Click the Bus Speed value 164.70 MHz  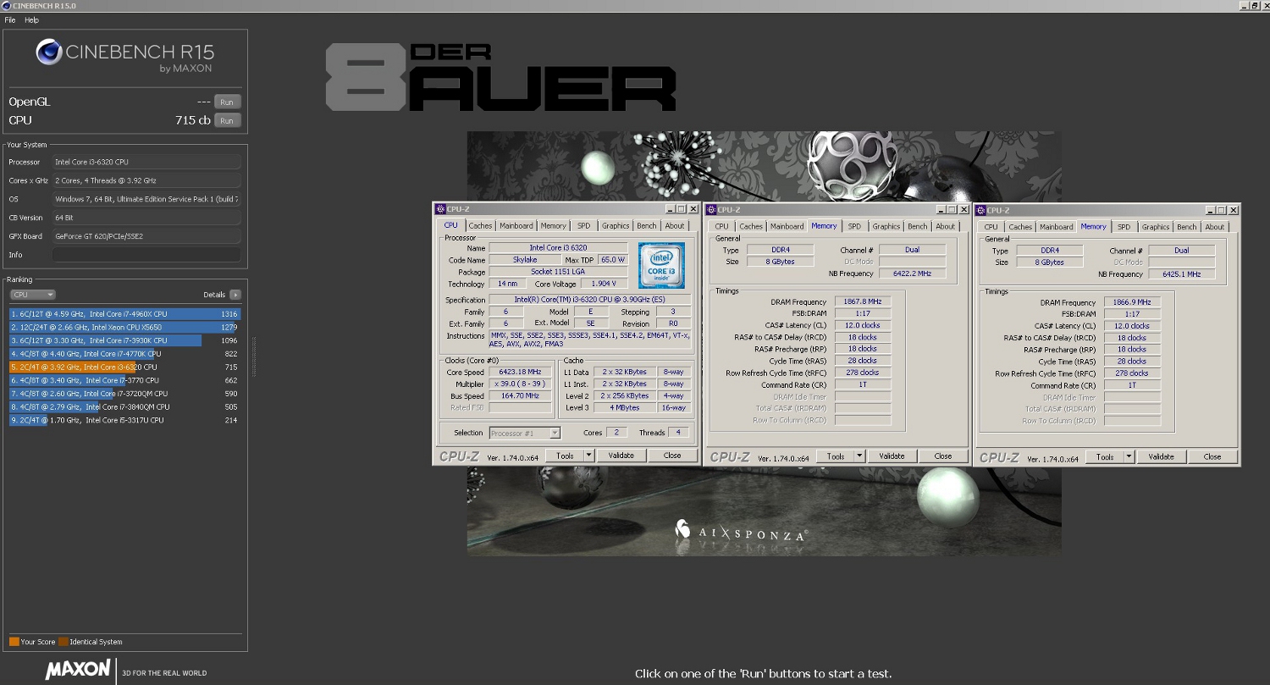[x=520, y=395]
